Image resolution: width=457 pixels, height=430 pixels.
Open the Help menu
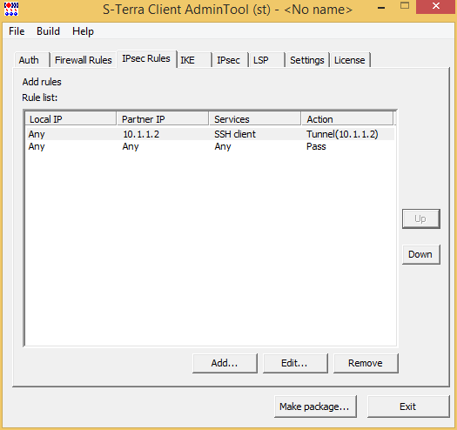[83, 31]
